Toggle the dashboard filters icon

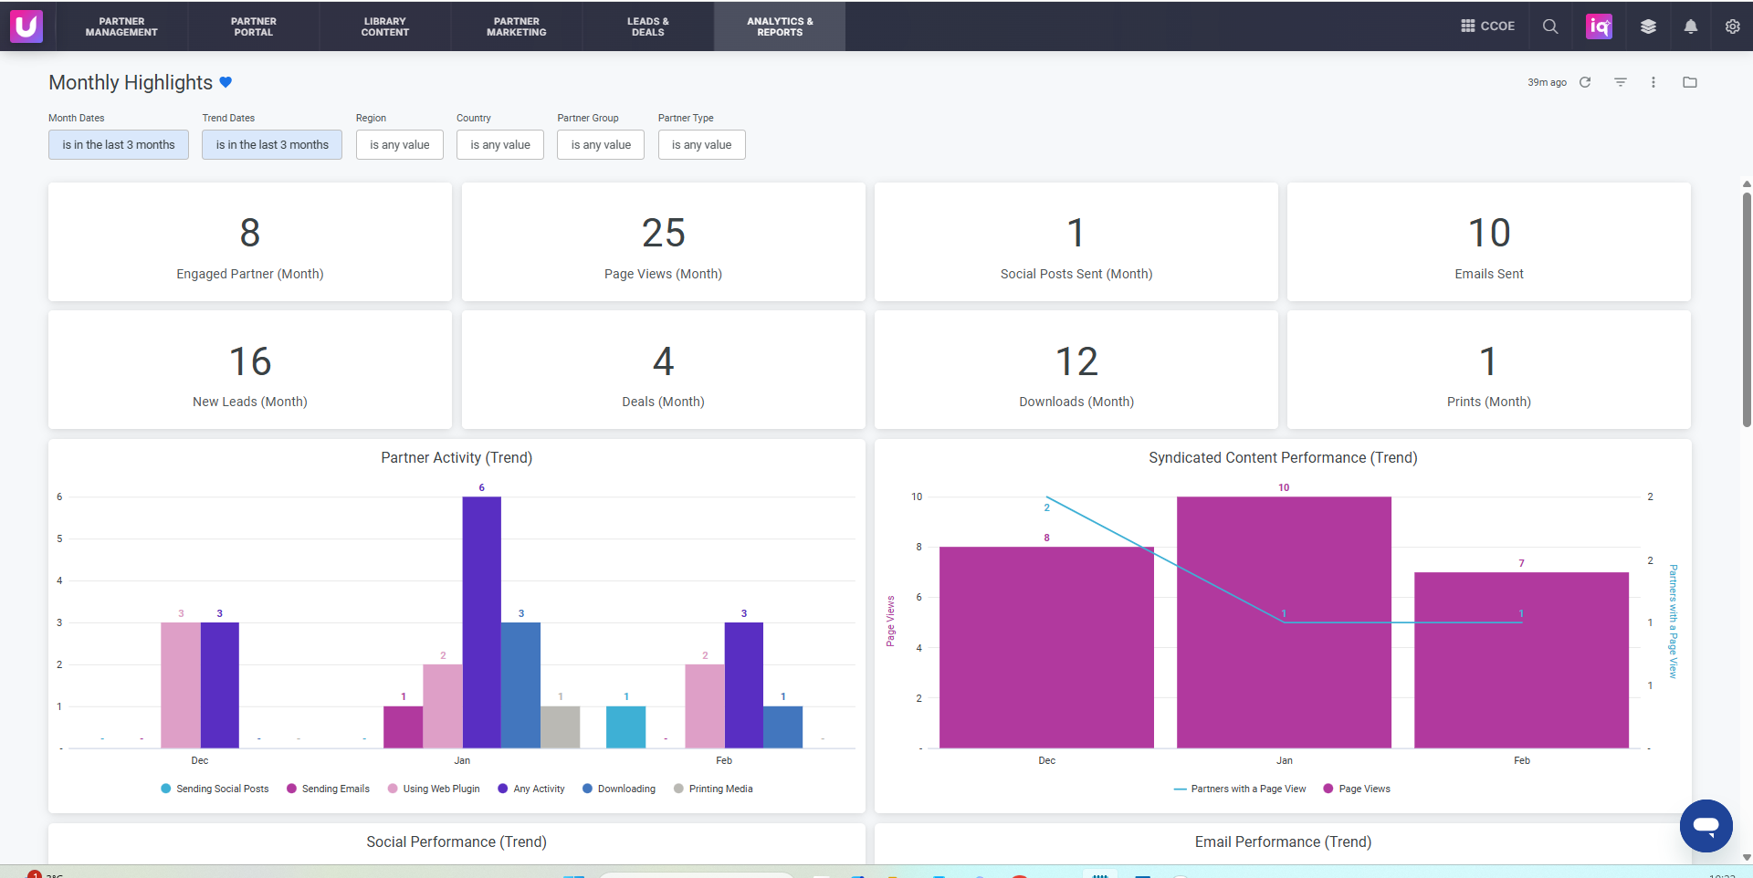(x=1621, y=82)
